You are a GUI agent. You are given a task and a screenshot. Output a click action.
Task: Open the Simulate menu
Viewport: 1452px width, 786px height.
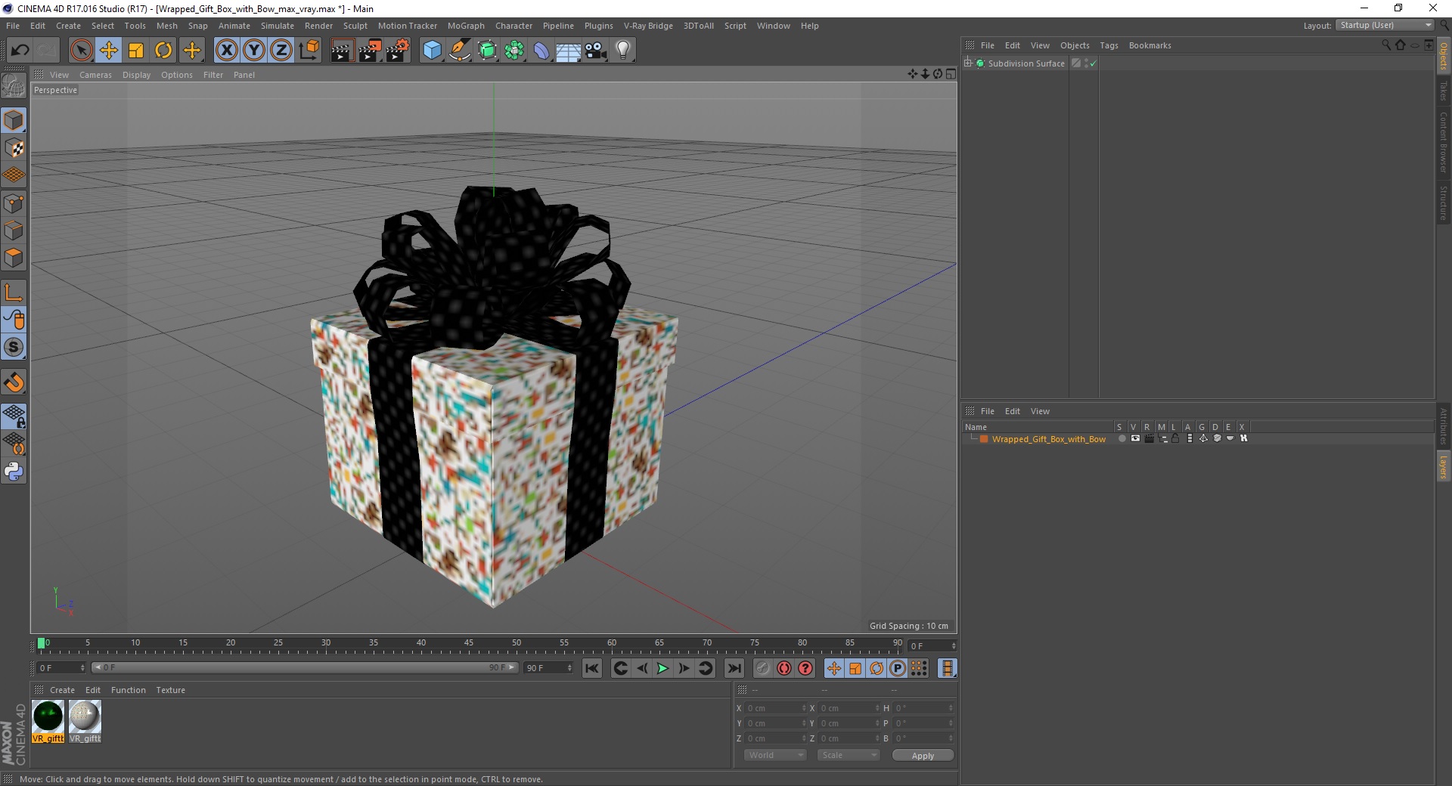pos(277,26)
